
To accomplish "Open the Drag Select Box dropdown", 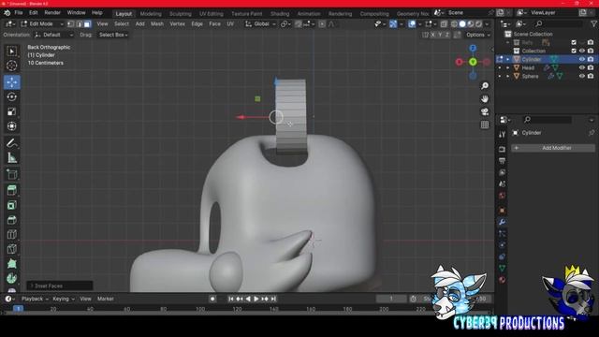I will 112,35.
